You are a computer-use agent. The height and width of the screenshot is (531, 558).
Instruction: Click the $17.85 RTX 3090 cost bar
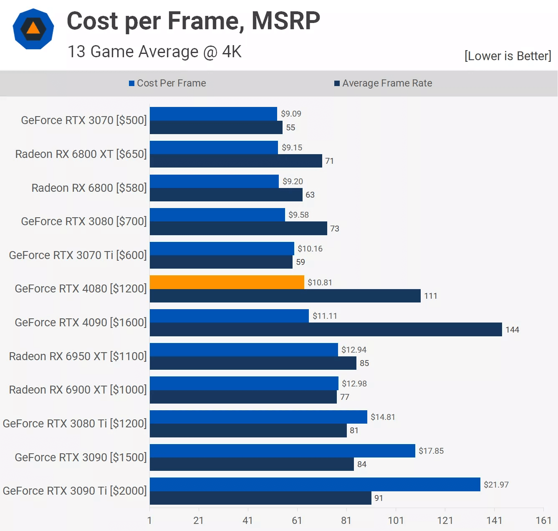point(282,451)
